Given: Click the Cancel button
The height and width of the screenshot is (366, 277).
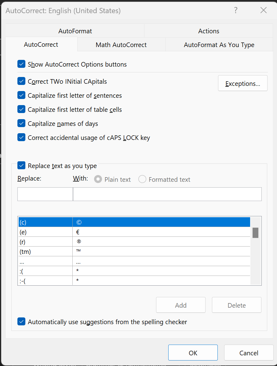Looking at the screenshot, I should [249, 353].
